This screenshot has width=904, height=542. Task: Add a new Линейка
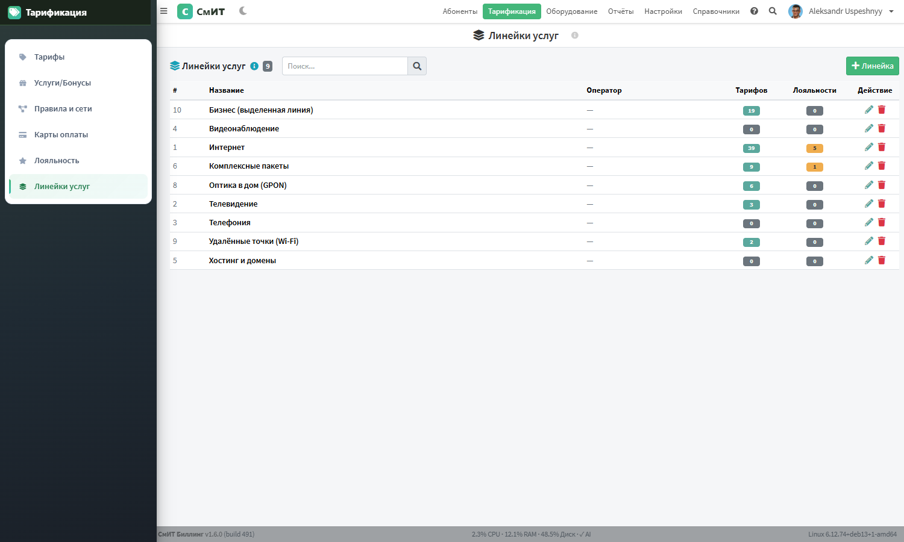[x=872, y=66]
